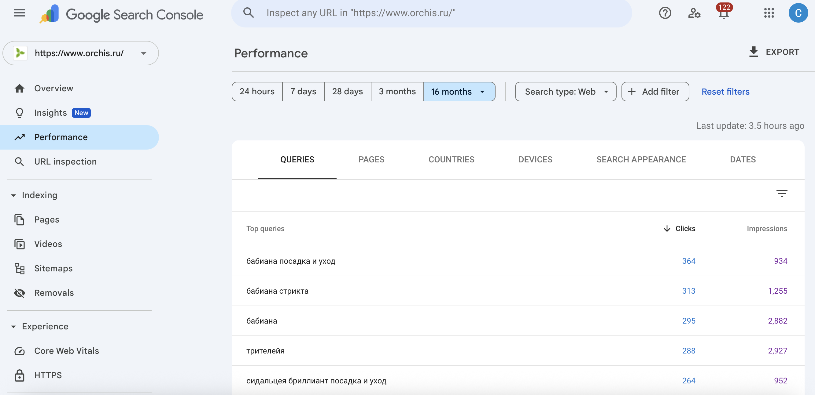Image resolution: width=815 pixels, height=395 pixels.
Task: Switch to the COUNTRIES tab
Action: (451, 160)
